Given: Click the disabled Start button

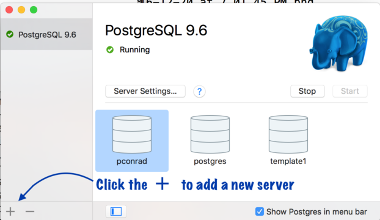Looking at the screenshot, I should pyautogui.click(x=350, y=91).
